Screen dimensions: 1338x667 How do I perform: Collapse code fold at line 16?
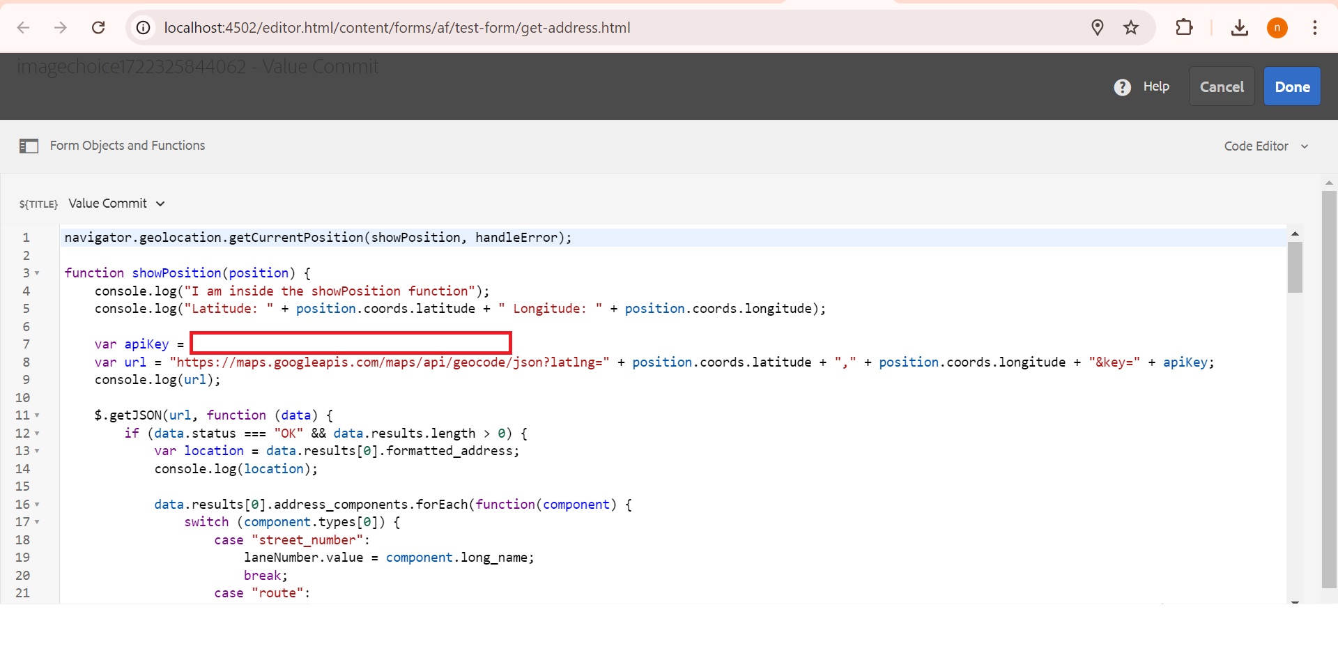coord(37,504)
